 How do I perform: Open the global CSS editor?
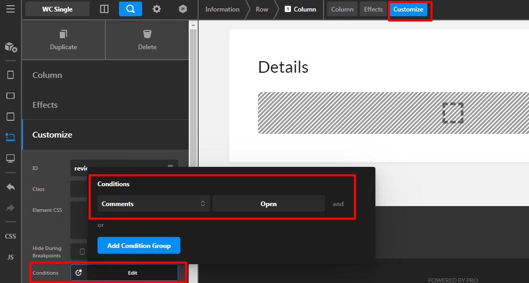point(10,236)
